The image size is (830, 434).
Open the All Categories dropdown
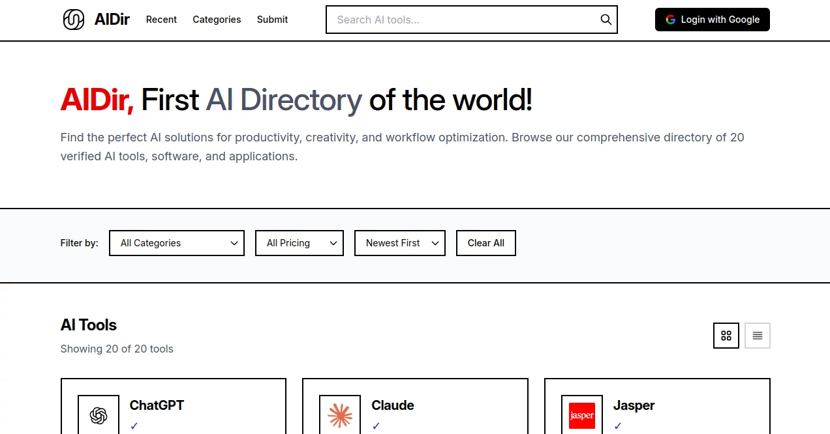[x=177, y=243]
